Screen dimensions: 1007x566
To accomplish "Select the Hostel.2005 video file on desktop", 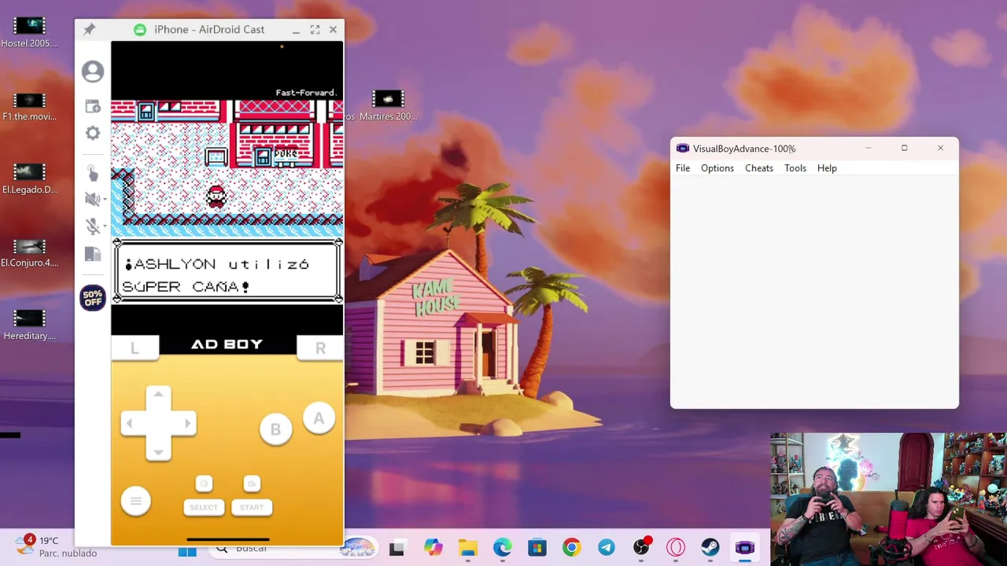I will [x=30, y=33].
